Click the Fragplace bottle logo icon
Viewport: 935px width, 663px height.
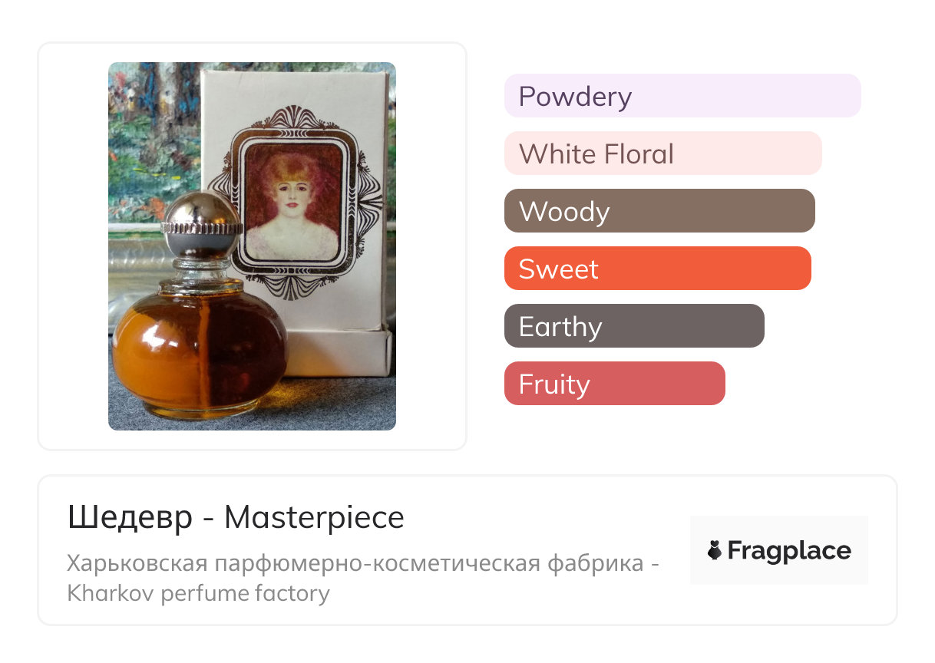[x=715, y=550]
